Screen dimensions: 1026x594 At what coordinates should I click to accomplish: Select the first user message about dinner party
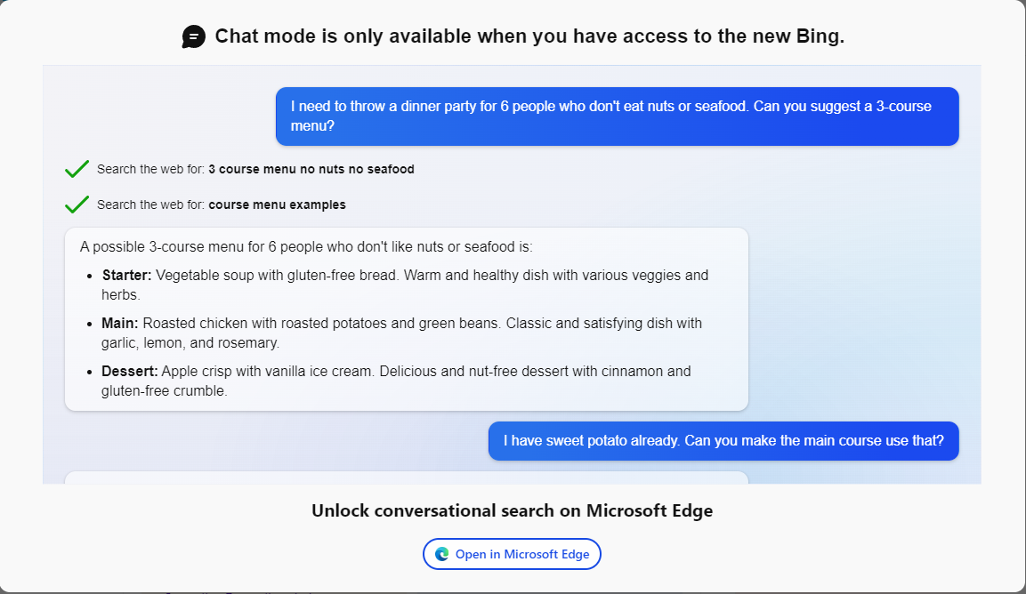[x=616, y=116]
